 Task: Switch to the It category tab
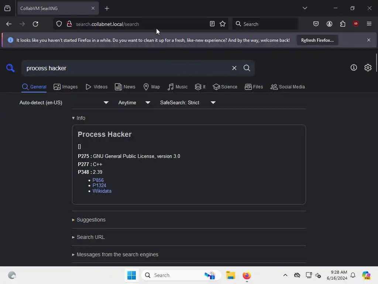(x=200, y=87)
